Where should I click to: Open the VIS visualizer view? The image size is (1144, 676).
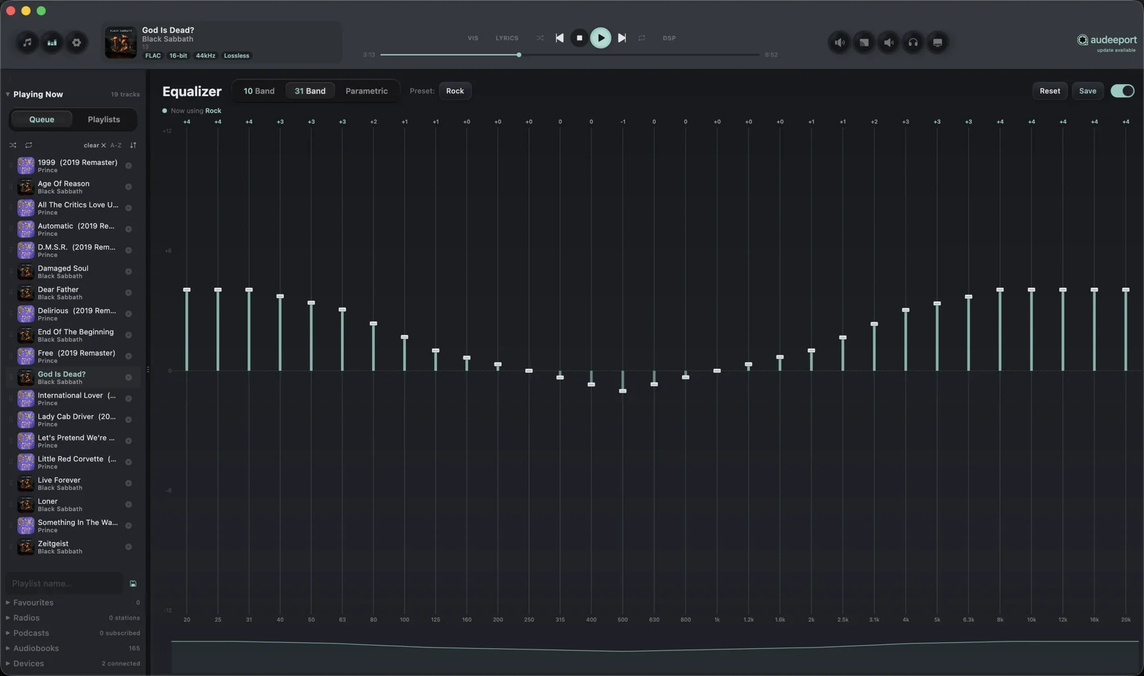pyautogui.click(x=473, y=38)
